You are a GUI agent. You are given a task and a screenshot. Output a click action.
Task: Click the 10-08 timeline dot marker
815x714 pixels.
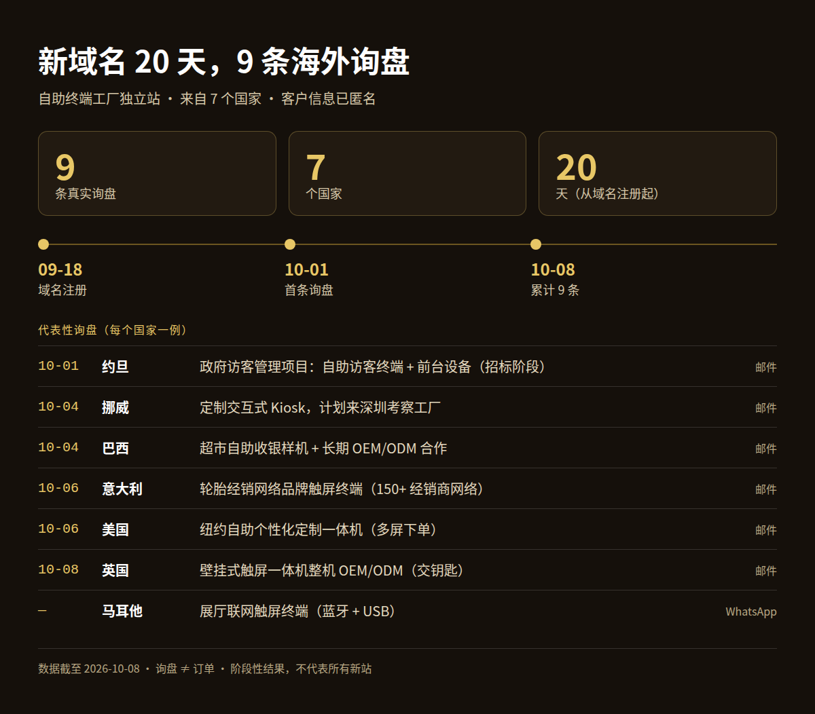click(536, 244)
